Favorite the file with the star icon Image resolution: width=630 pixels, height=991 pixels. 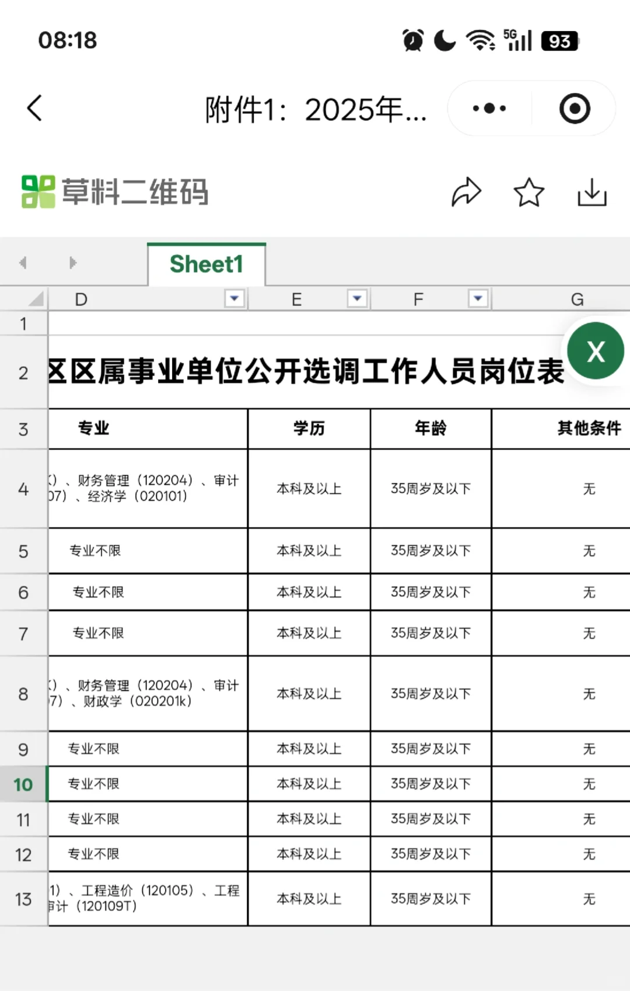[528, 193]
